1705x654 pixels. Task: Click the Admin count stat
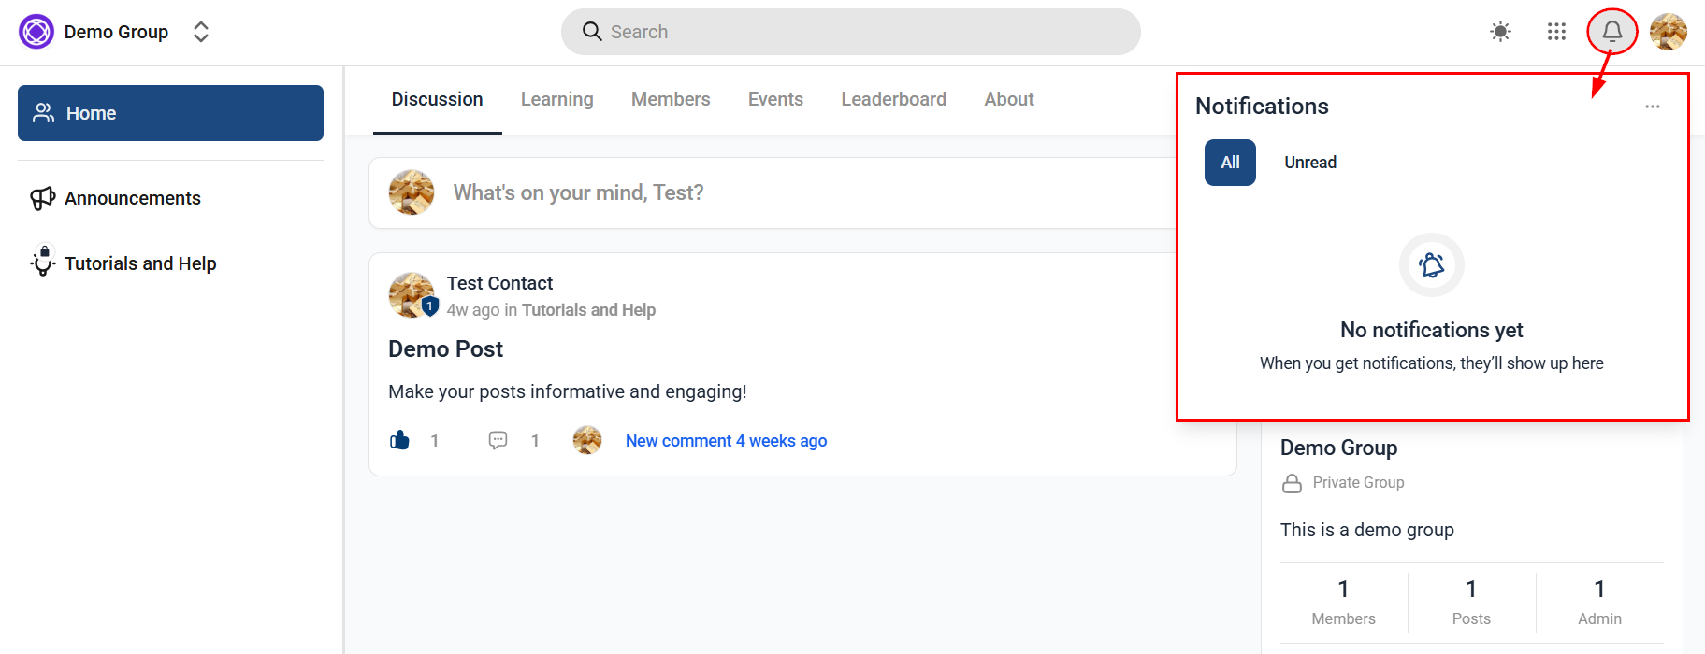(x=1599, y=602)
